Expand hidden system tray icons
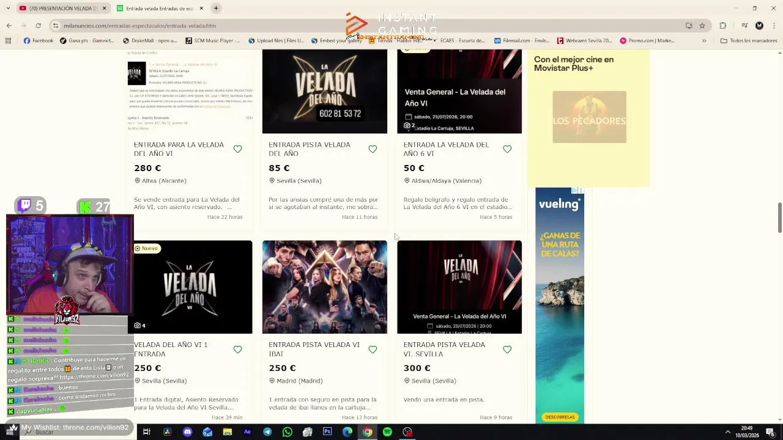The width and height of the screenshot is (783, 440). [x=727, y=432]
